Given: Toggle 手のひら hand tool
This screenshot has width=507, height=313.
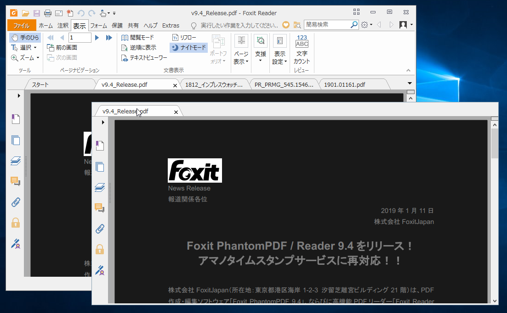Looking at the screenshot, I should (x=25, y=38).
